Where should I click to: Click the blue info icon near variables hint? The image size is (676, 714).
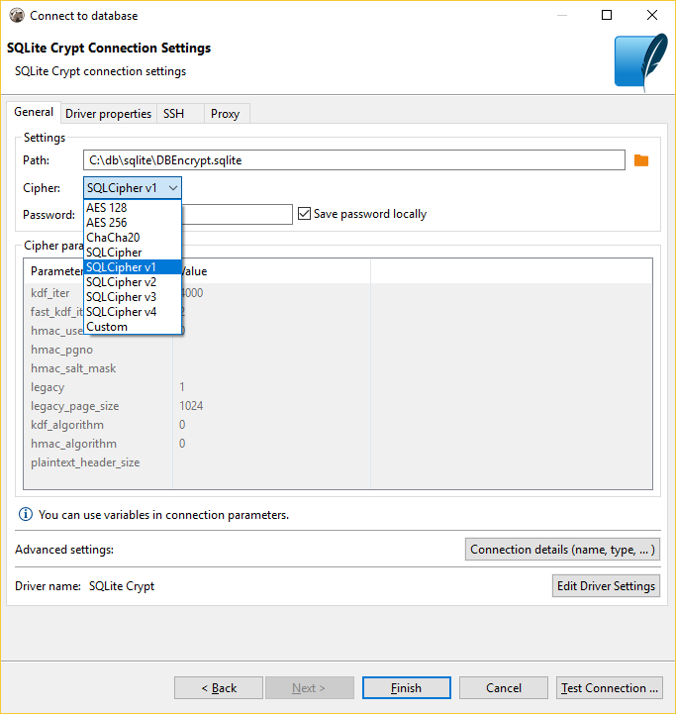point(26,514)
